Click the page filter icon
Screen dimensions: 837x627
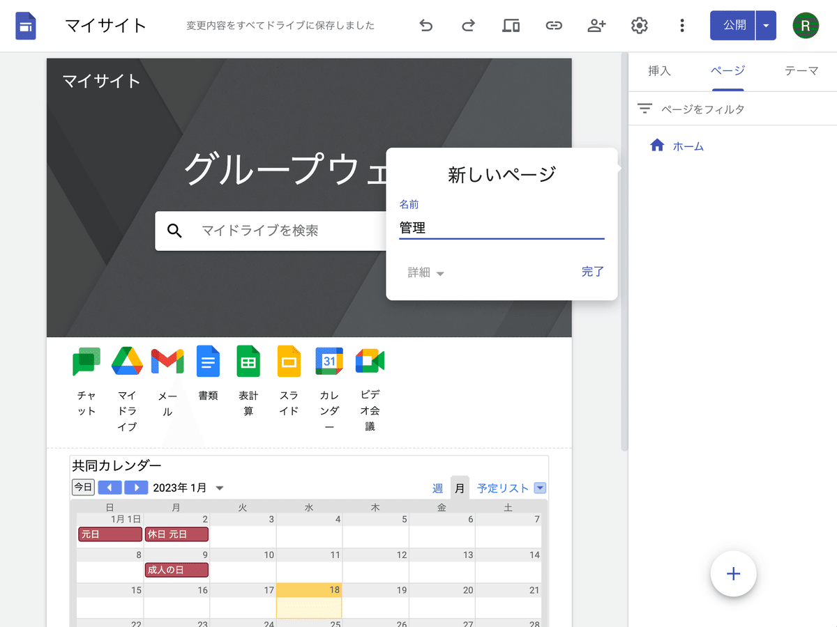pos(644,109)
